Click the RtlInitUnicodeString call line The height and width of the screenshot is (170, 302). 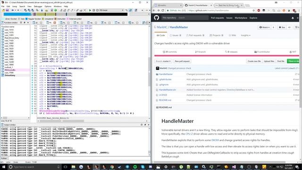click(80, 111)
